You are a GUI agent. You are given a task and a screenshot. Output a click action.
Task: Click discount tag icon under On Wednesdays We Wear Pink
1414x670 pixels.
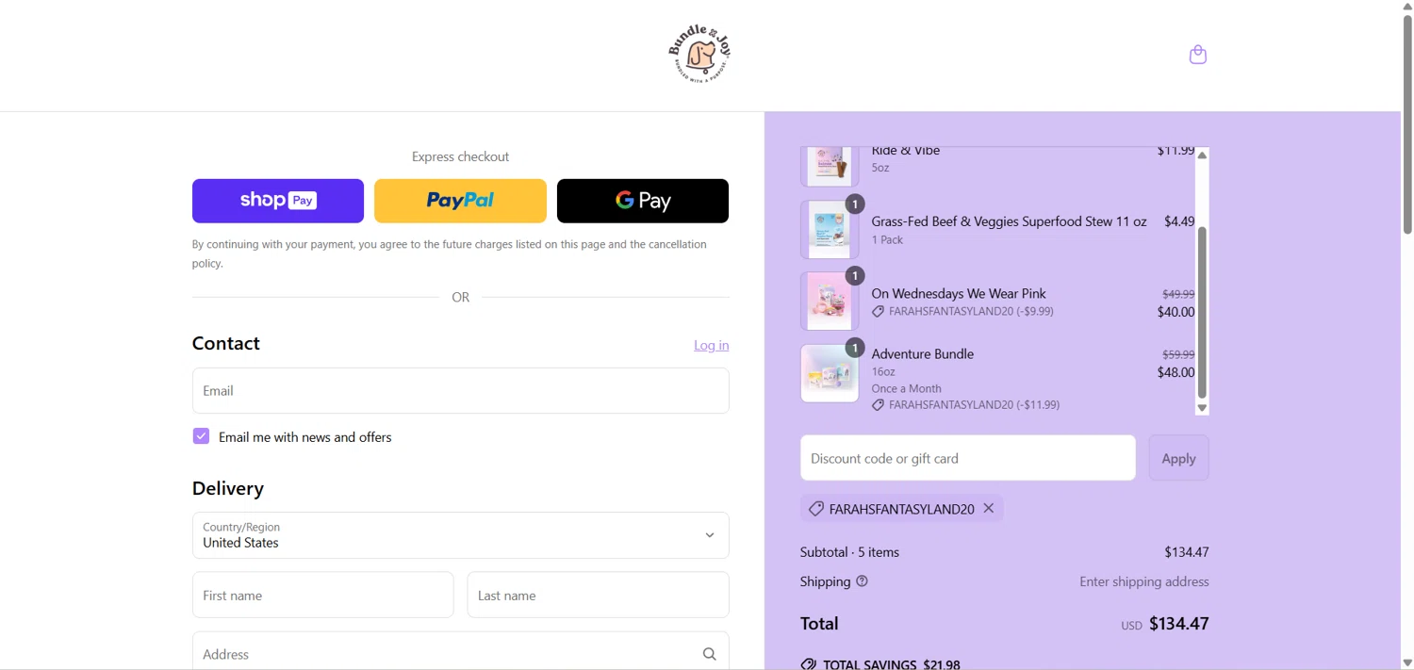(x=878, y=312)
